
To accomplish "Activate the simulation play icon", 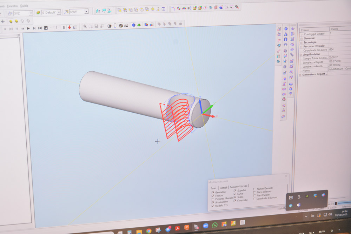I will 28,28.
